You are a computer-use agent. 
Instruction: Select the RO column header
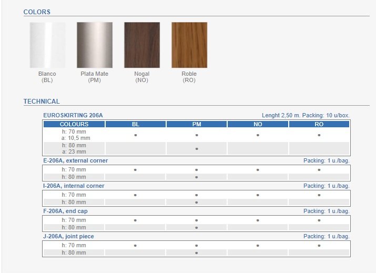tap(319, 124)
